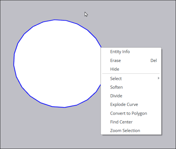Select Explode Curve option
Viewport: 176px width, 149px height.
point(131,104)
